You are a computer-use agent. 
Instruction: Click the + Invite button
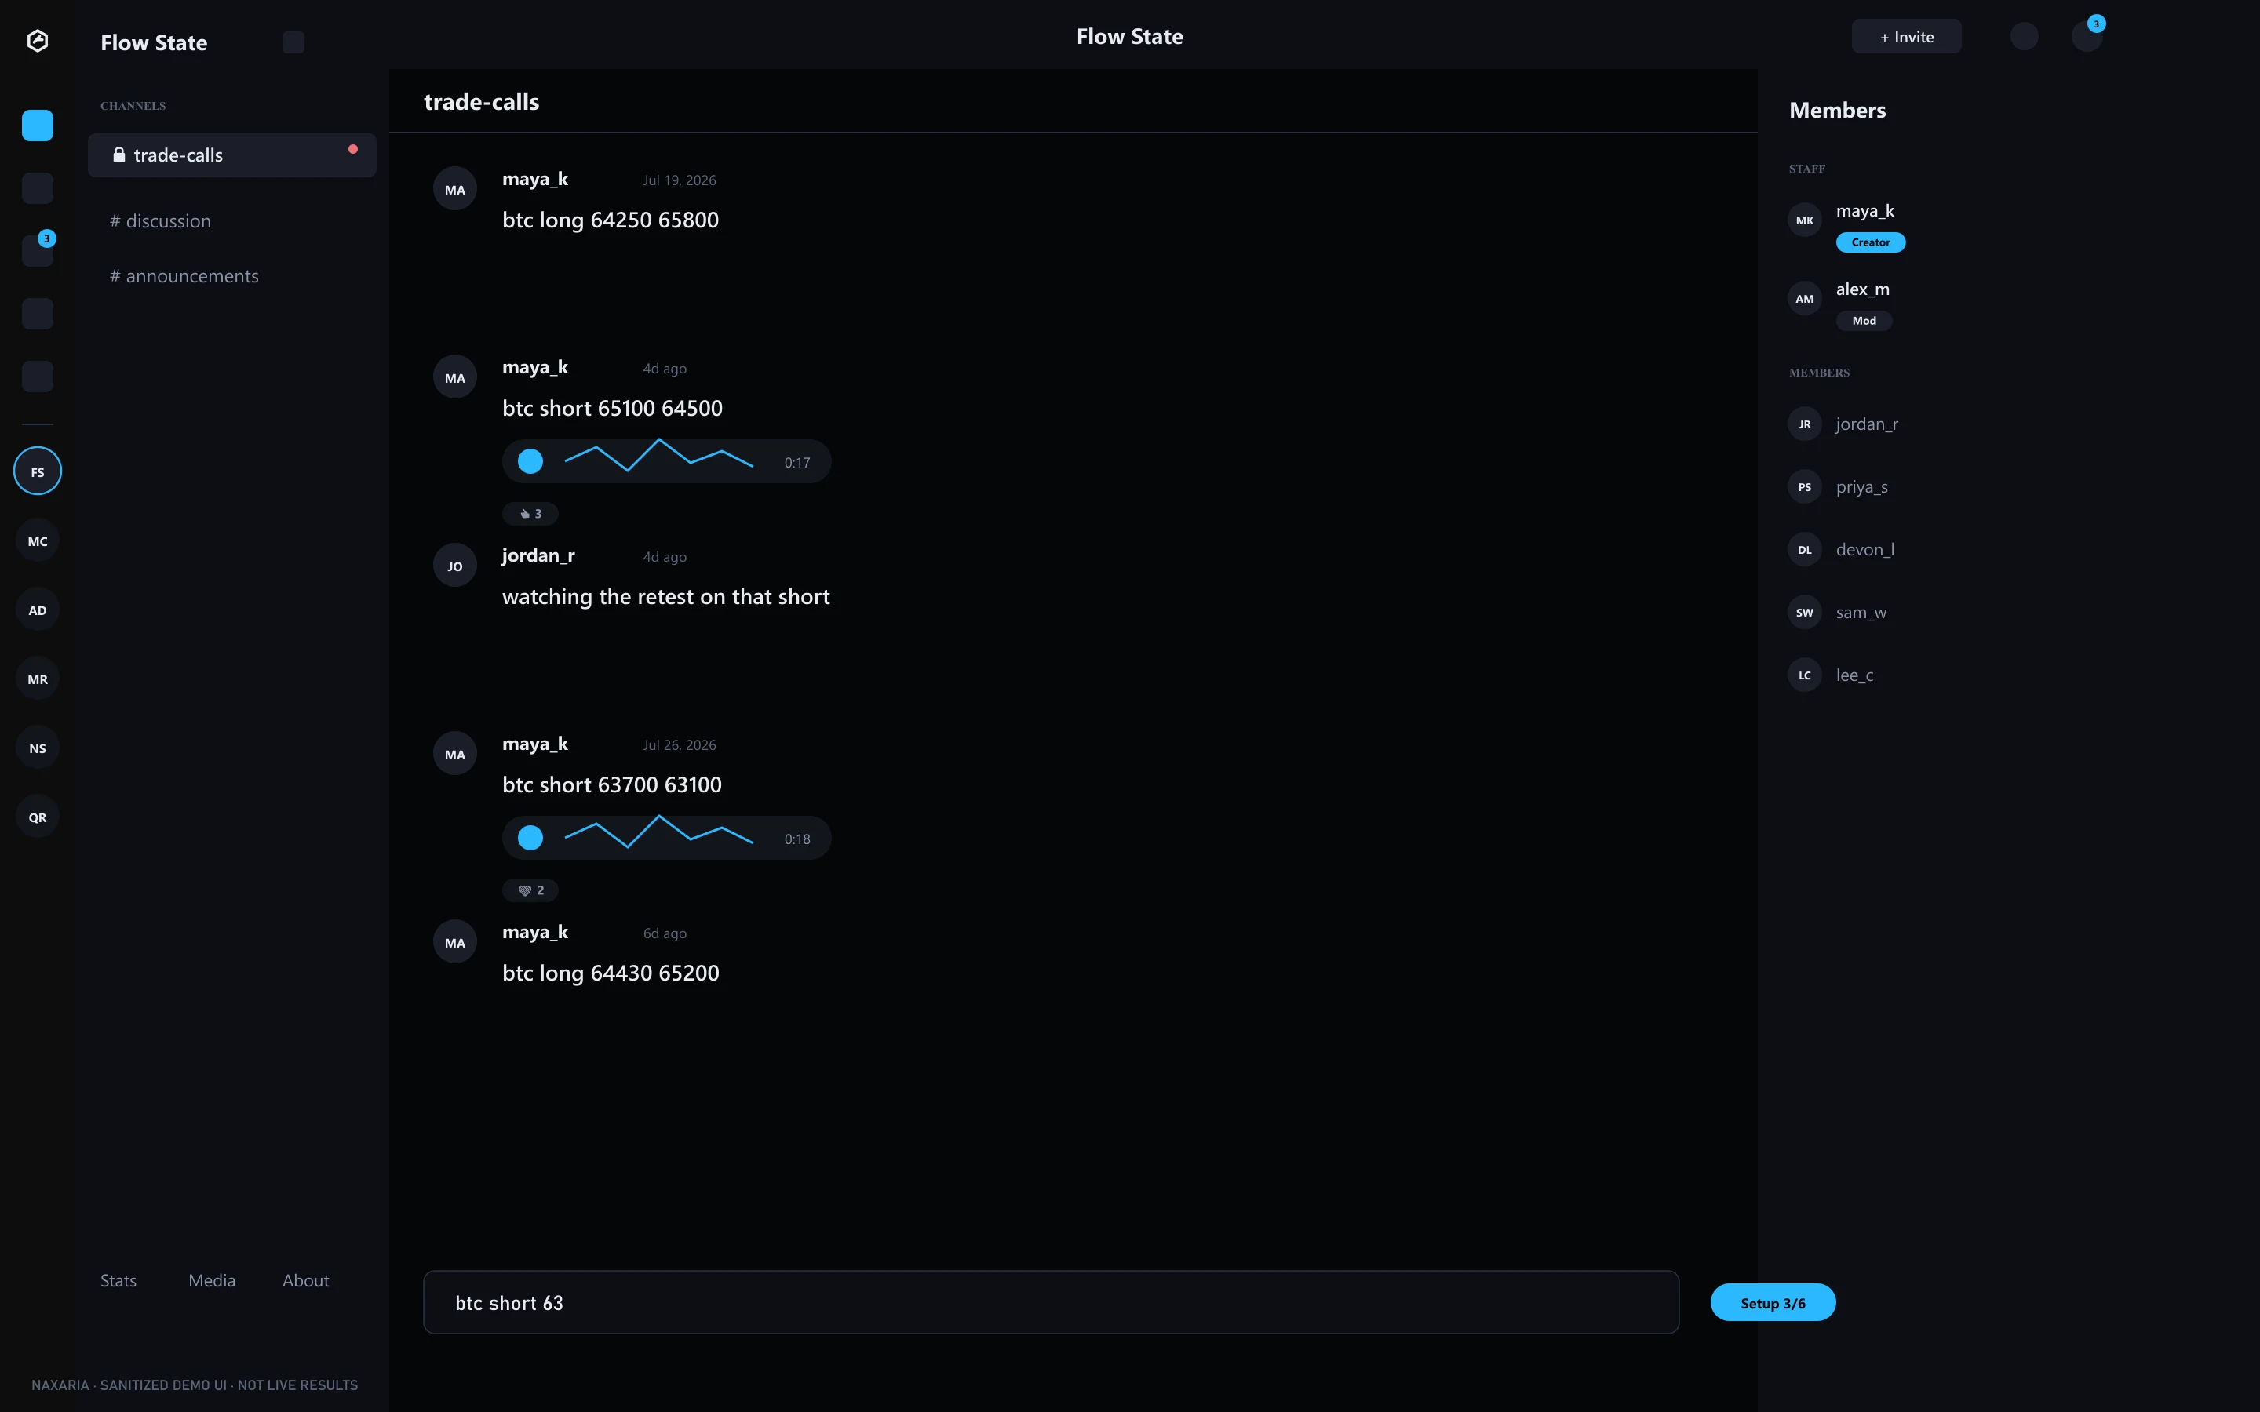coord(1906,36)
